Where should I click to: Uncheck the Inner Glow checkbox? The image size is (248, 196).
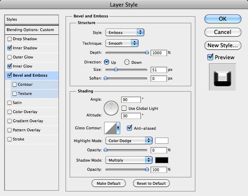pyautogui.click(x=10, y=66)
